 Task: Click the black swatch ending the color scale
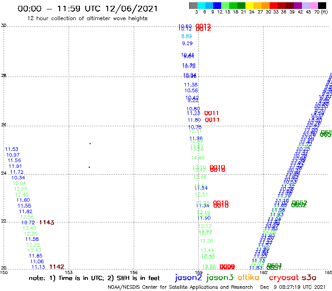[322, 5]
